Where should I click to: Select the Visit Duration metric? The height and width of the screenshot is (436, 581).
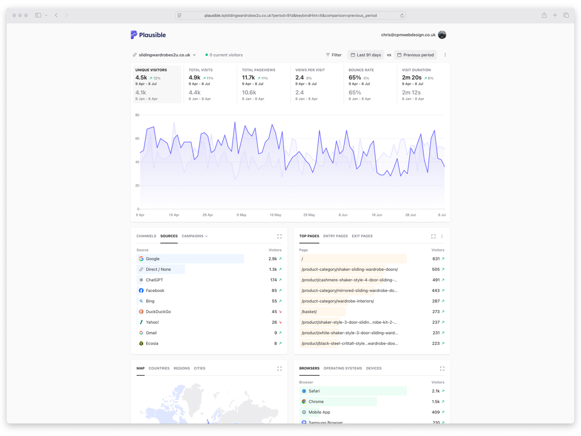pyautogui.click(x=423, y=84)
